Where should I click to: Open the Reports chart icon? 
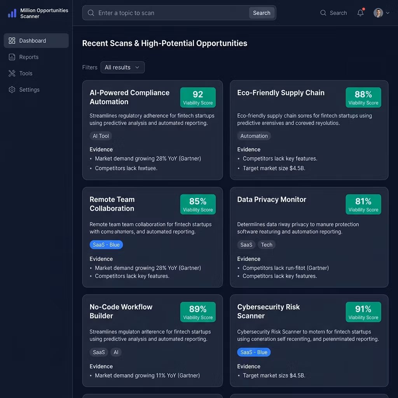(x=12, y=57)
